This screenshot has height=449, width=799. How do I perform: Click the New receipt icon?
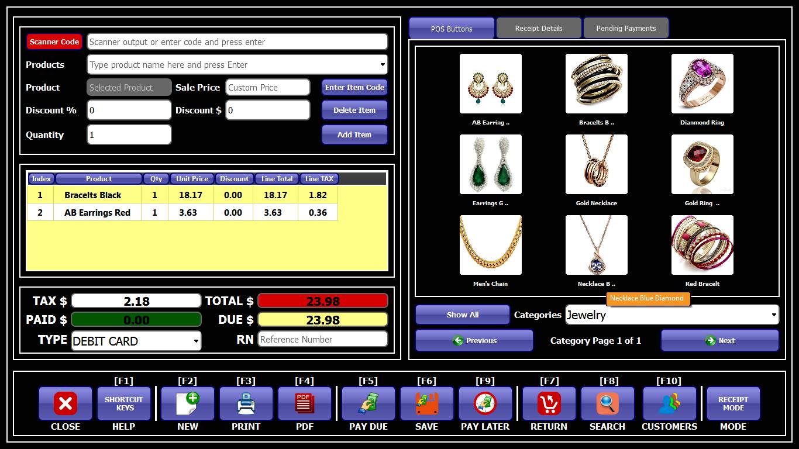click(188, 403)
